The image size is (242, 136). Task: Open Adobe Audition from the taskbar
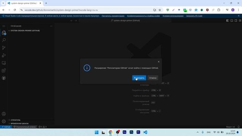coord(124,132)
